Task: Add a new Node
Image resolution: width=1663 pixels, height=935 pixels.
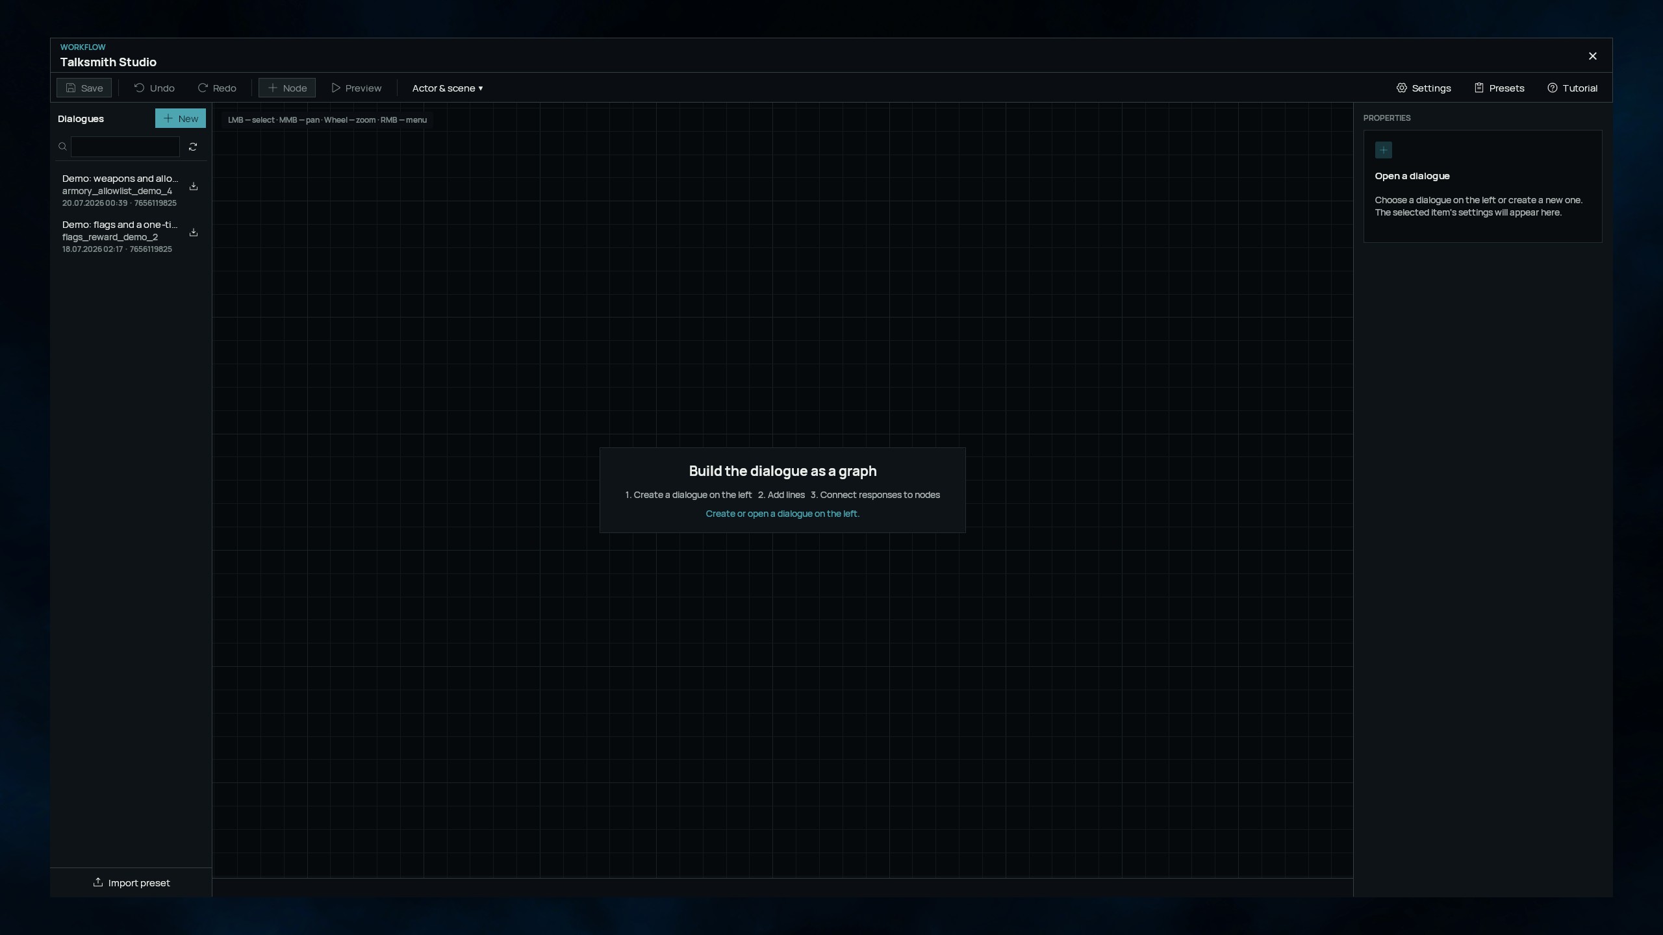Action: (287, 88)
